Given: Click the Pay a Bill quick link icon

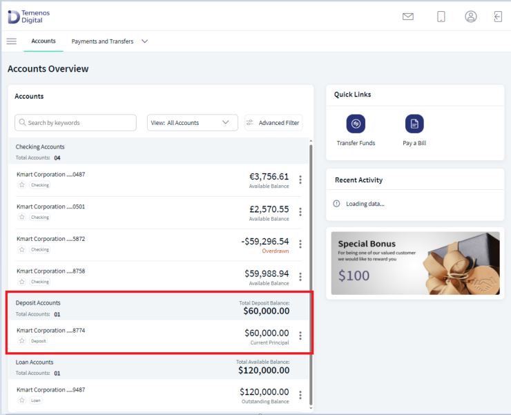Looking at the screenshot, I should click(x=414, y=124).
